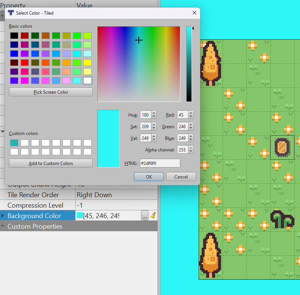Image resolution: width=300 pixels, height=295 pixels.
Task: Click Add to Custom Colors
Action: pos(50,163)
